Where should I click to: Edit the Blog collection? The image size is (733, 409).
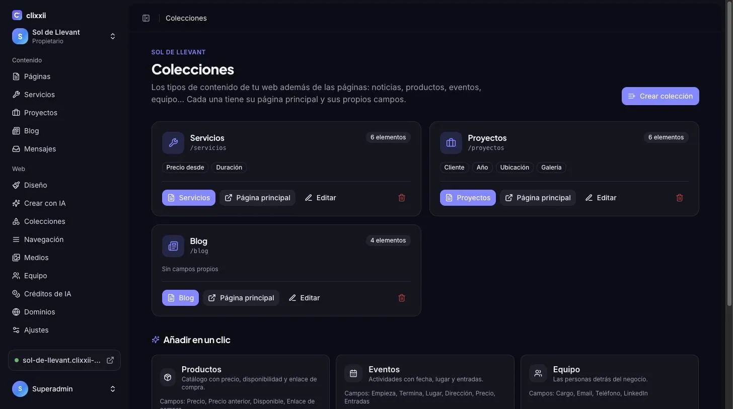[304, 298]
